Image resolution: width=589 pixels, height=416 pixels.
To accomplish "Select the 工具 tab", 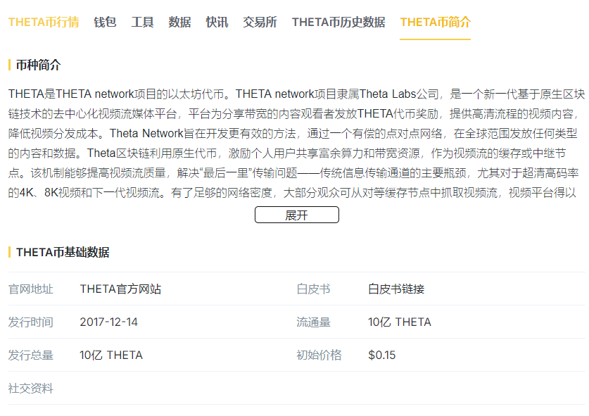I will (x=142, y=22).
